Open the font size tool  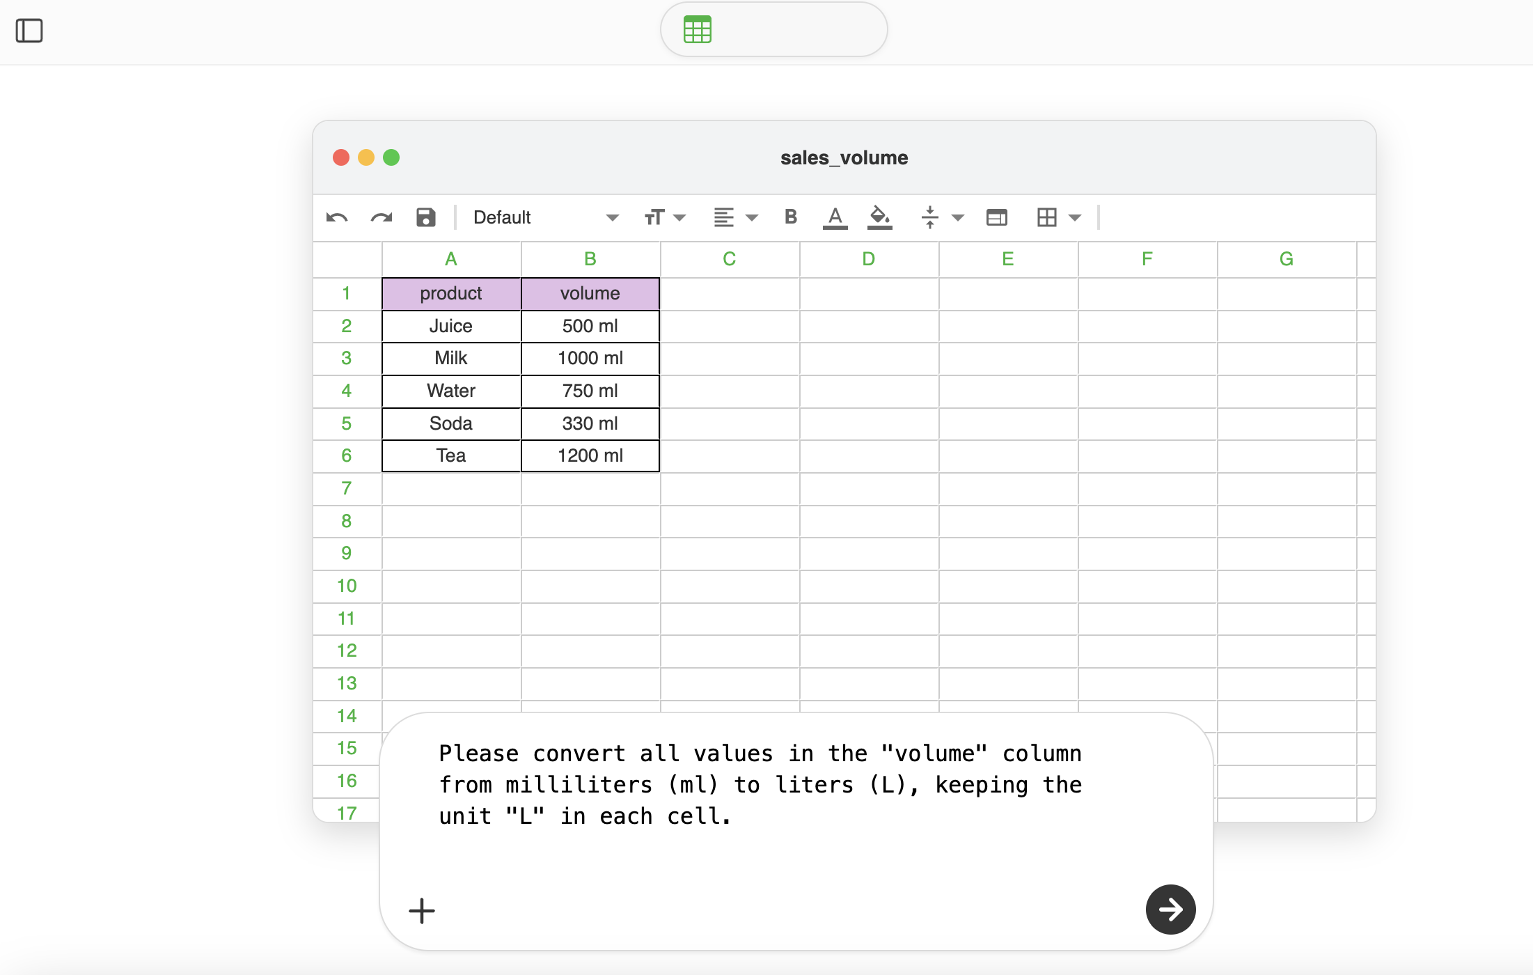coord(654,217)
